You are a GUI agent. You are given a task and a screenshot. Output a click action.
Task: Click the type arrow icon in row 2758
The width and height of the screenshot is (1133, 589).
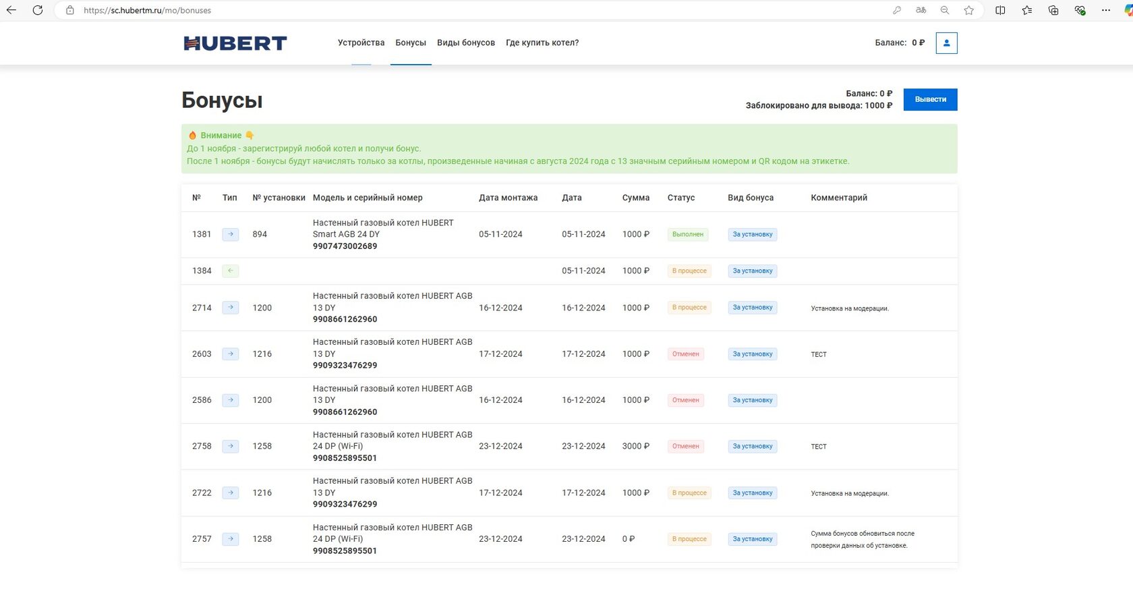point(231,446)
